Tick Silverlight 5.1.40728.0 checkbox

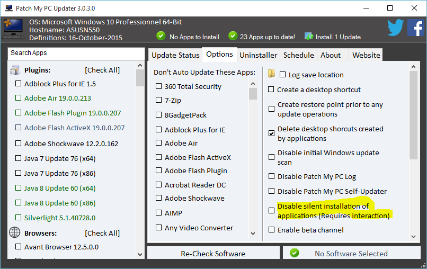click(x=18, y=217)
